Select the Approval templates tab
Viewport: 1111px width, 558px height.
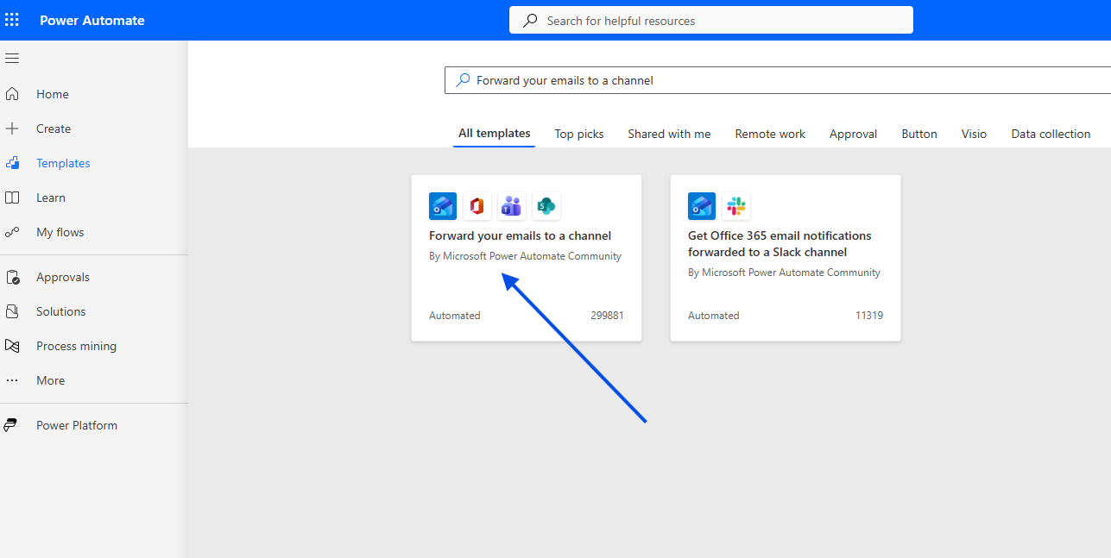point(853,134)
